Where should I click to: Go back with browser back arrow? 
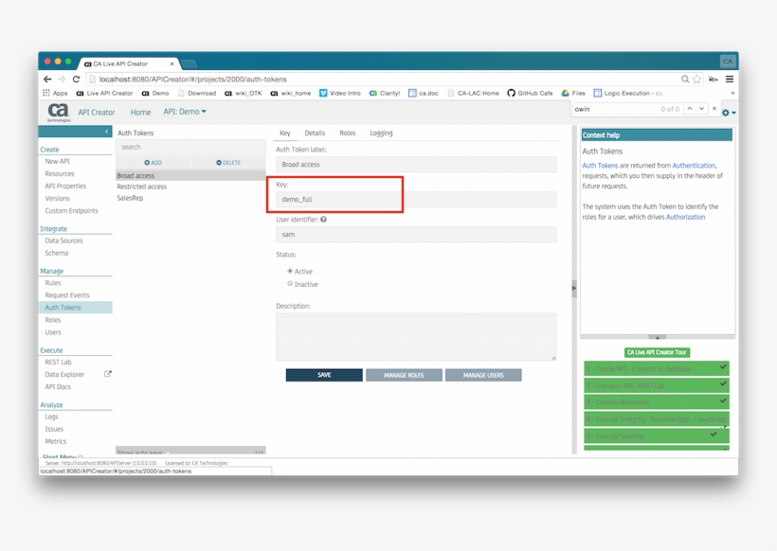click(47, 80)
